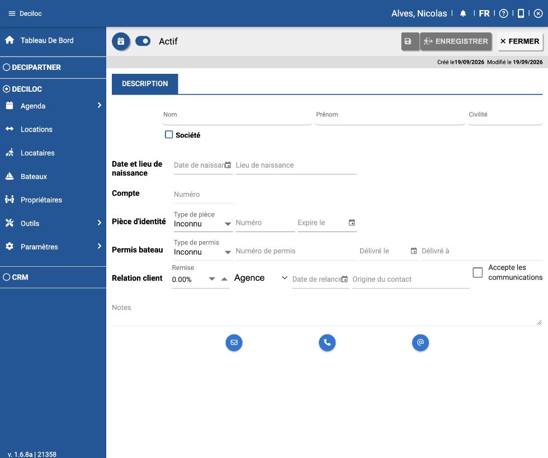Decrease Remise with the down arrow

[x=212, y=278]
